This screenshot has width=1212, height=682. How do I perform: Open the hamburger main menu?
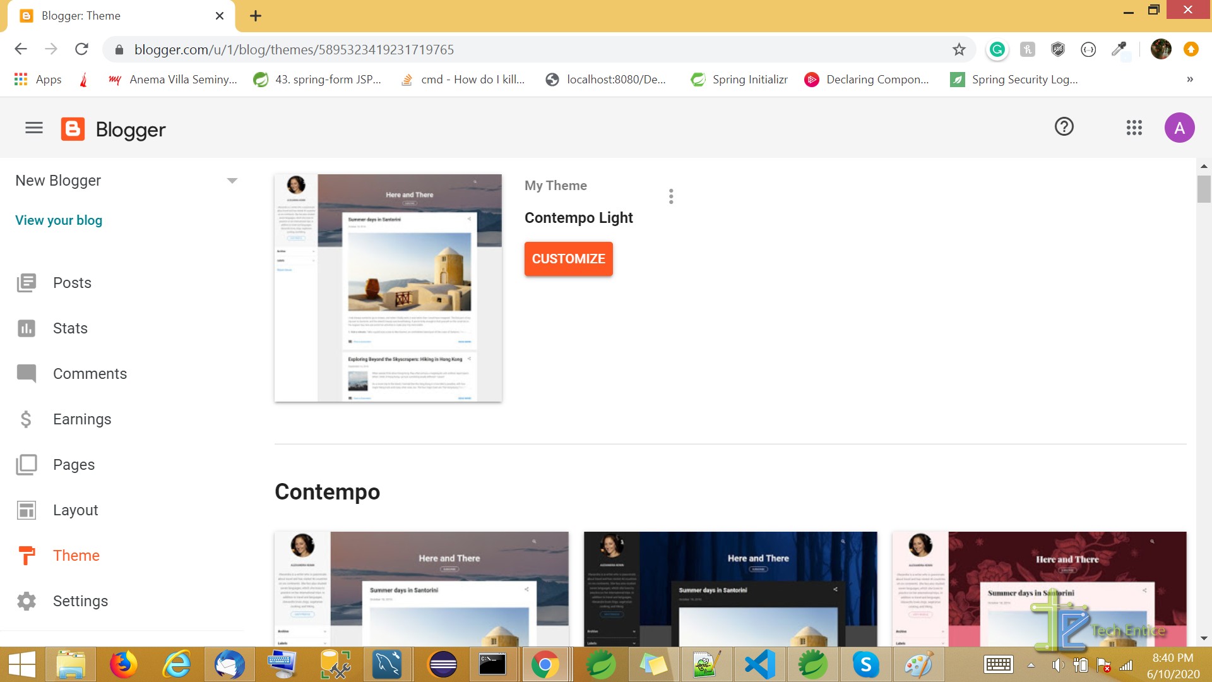34,128
